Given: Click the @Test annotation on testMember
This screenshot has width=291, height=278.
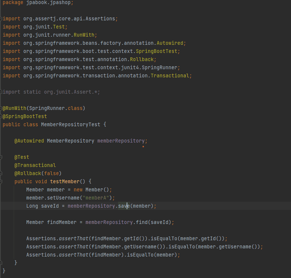Looking at the screenshot, I should click(22, 157).
